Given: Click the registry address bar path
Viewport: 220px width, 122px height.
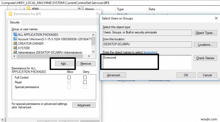Looking at the screenshot, I should click(x=55, y=3).
